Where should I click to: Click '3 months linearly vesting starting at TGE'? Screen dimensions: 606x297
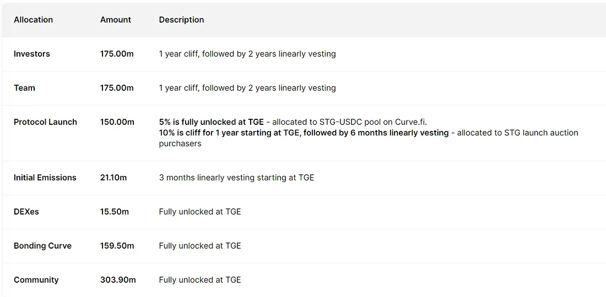[236, 178]
